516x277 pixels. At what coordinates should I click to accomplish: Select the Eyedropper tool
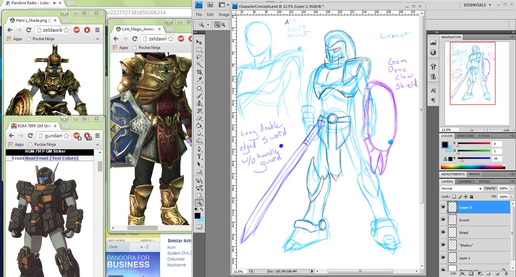(199, 79)
